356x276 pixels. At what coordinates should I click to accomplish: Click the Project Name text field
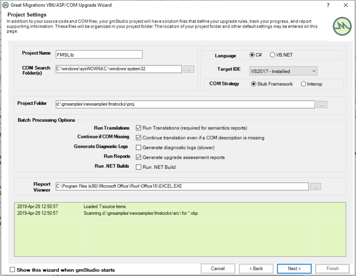pyautogui.click(x=99, y=55)
